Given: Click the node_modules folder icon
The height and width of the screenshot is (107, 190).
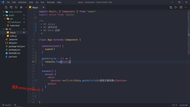Looking at the screenshot, I should (x=7, y=12).
